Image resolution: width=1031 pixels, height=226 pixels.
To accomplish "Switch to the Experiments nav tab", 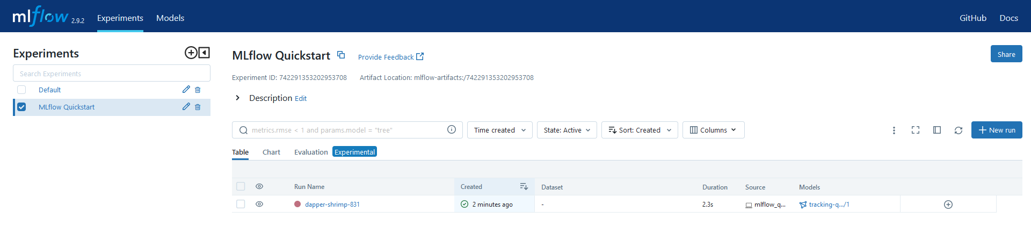I will pyautogui.click(x=120, y=18).
